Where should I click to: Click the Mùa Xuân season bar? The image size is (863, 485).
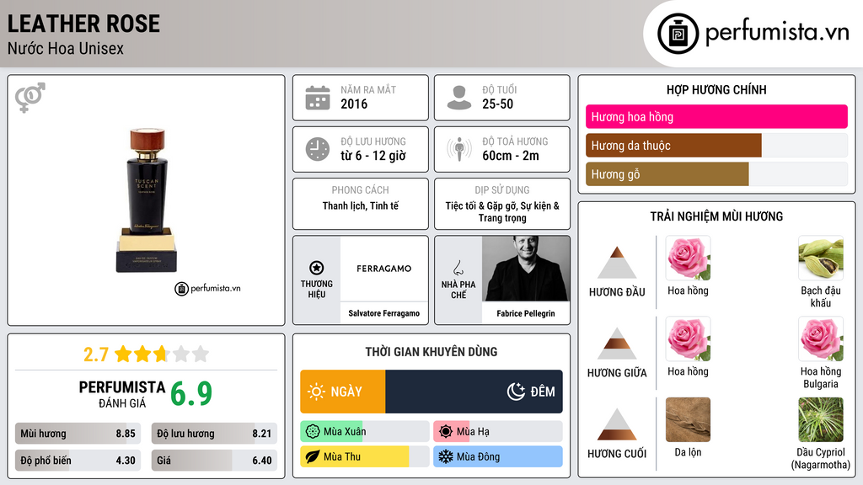click(364, 432)
